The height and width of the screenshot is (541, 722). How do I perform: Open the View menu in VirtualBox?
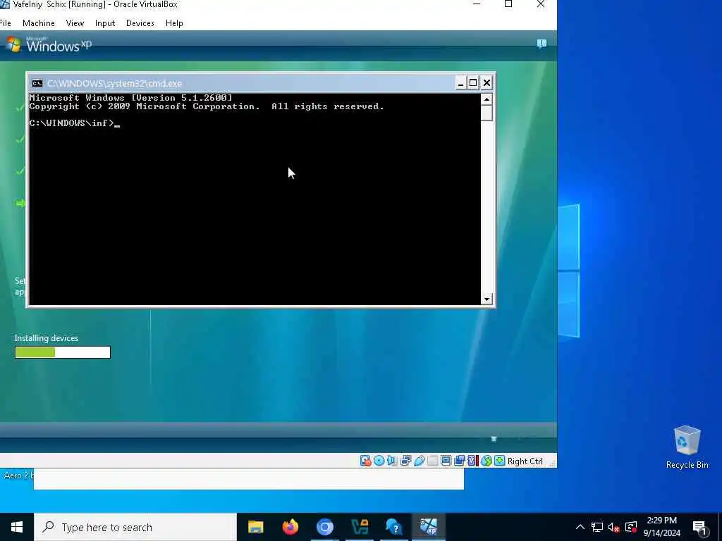point(75,23)
